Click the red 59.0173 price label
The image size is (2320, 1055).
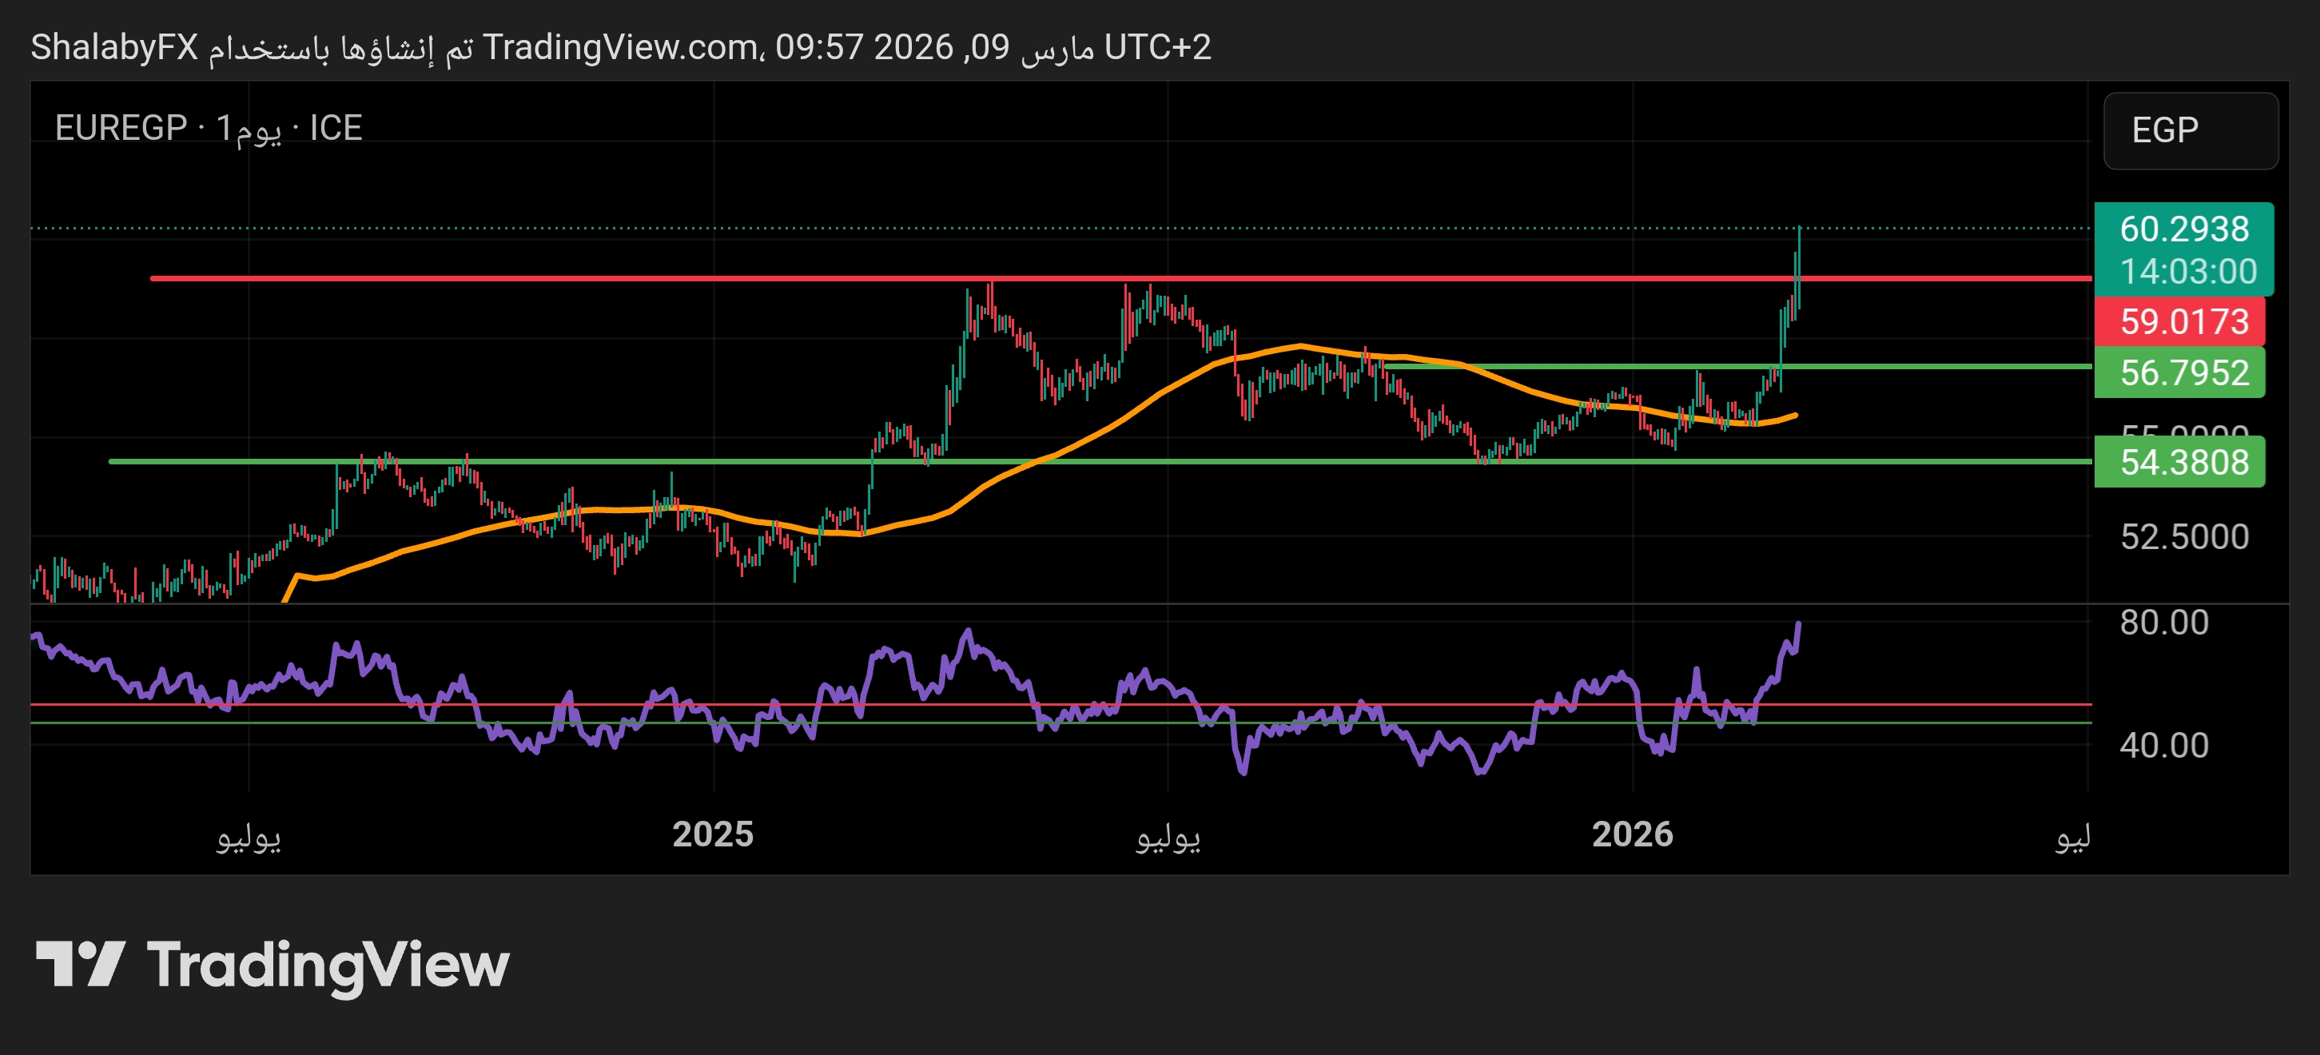[x=2183, y=321]
